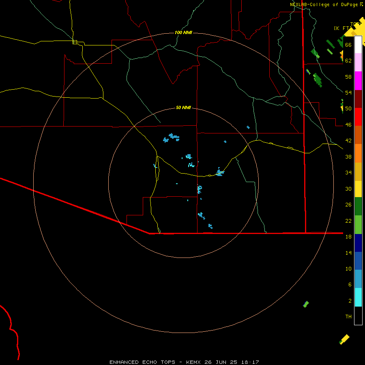Click the yellow echo at bottom-right corner
365x365 pixels.
click(344, 339)
